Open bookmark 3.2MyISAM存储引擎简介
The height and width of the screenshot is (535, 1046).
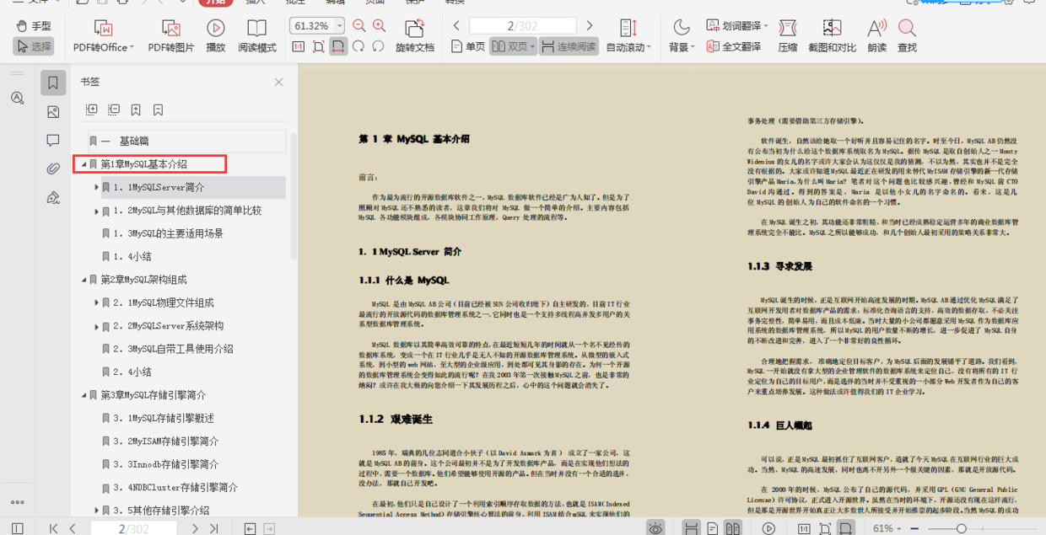point(165,441)
